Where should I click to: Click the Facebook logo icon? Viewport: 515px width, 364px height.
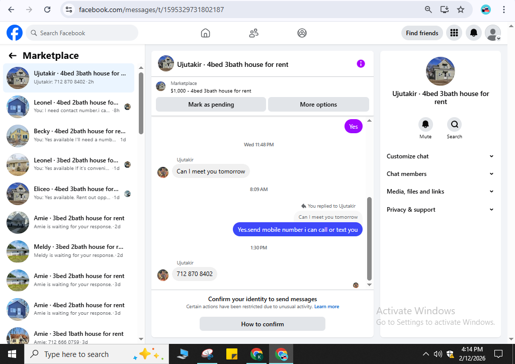point(15,33)
